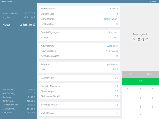Screen dimensions: 159x119
Task: Tap the status bar clock
Action: (4, 1)
